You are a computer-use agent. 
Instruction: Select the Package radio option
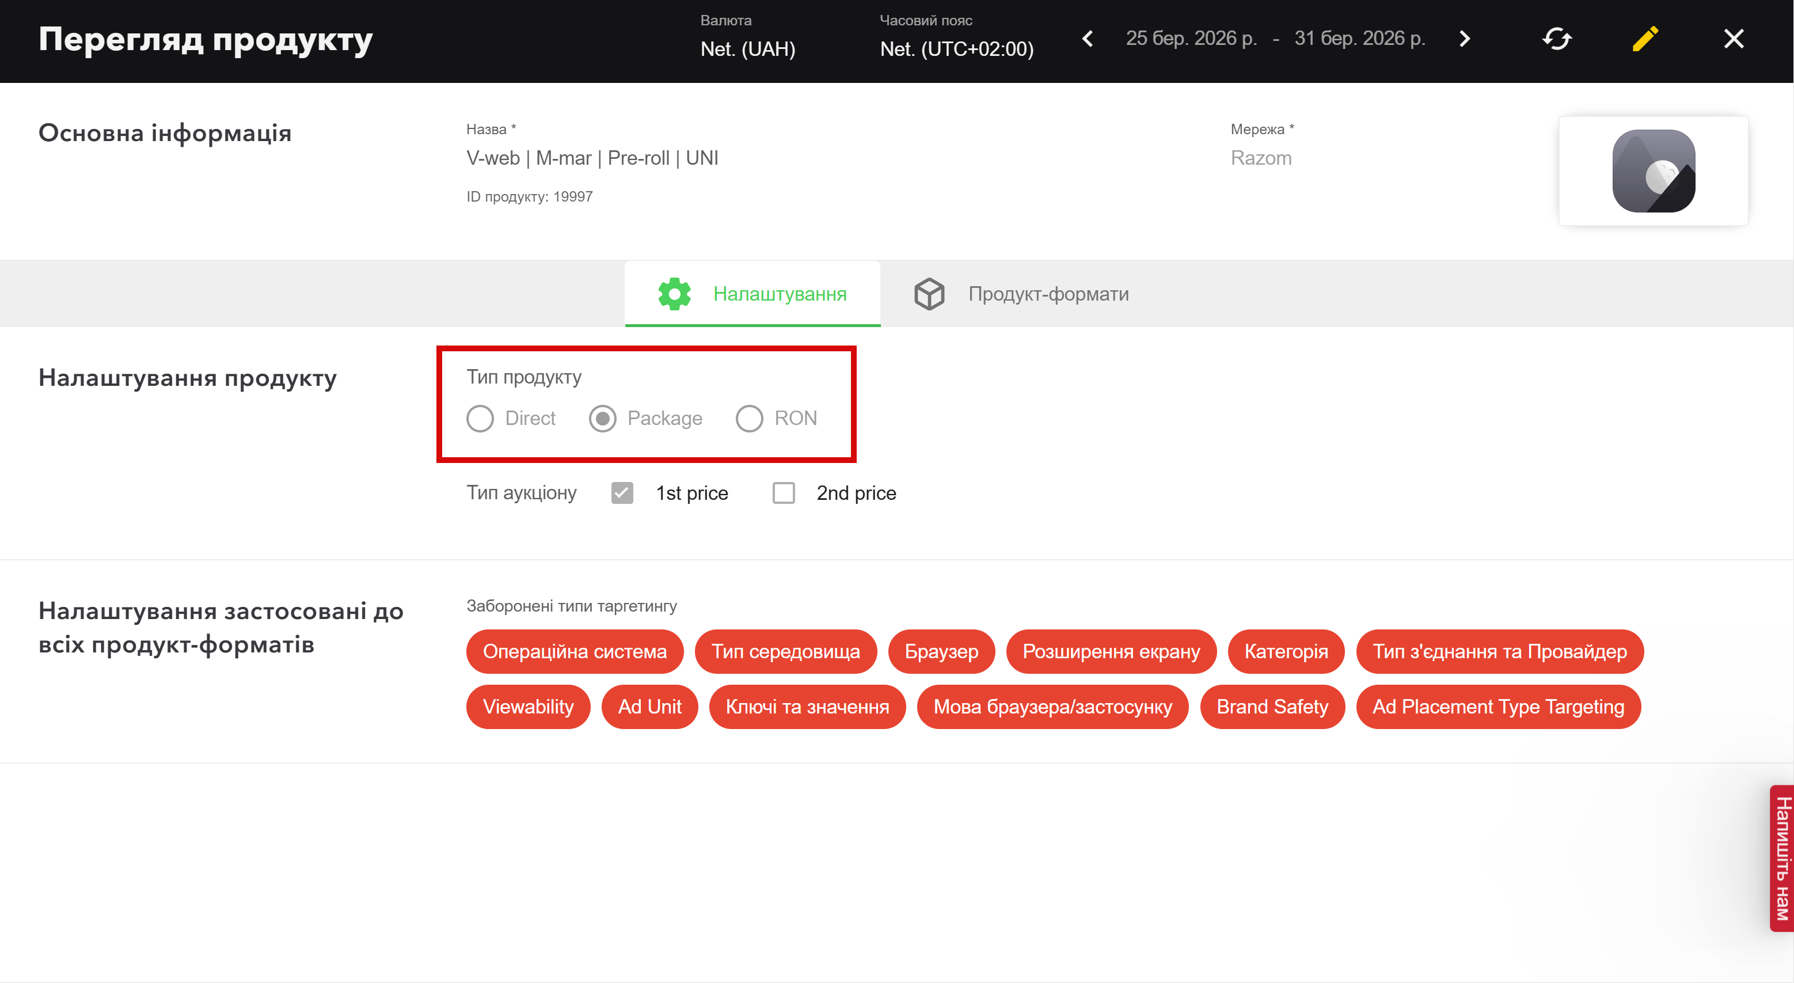point(602,419)
